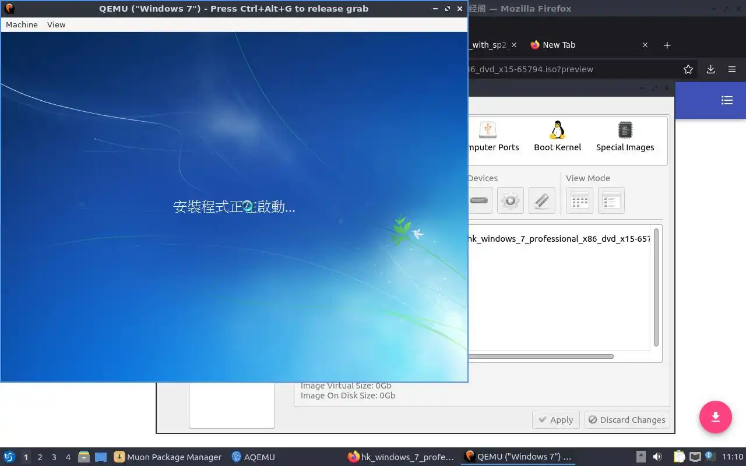Image resolution: width=746 pixels, height=466 pixels.
Task: Switch to workspace 1
Action: 26,457
